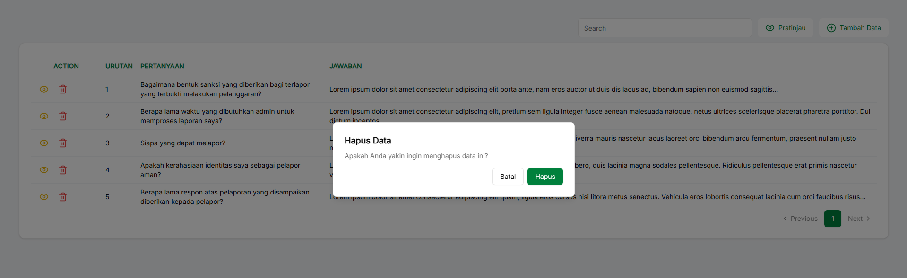Open the eye icon for row 4
Viewport: 907px width, 278px height.
[x=44, y=170]
